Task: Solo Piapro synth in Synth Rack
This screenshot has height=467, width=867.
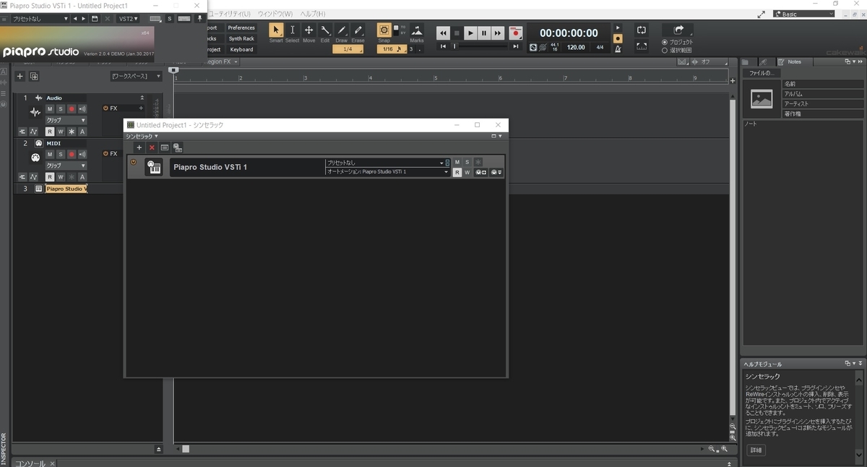Action: tap(467, 162)
